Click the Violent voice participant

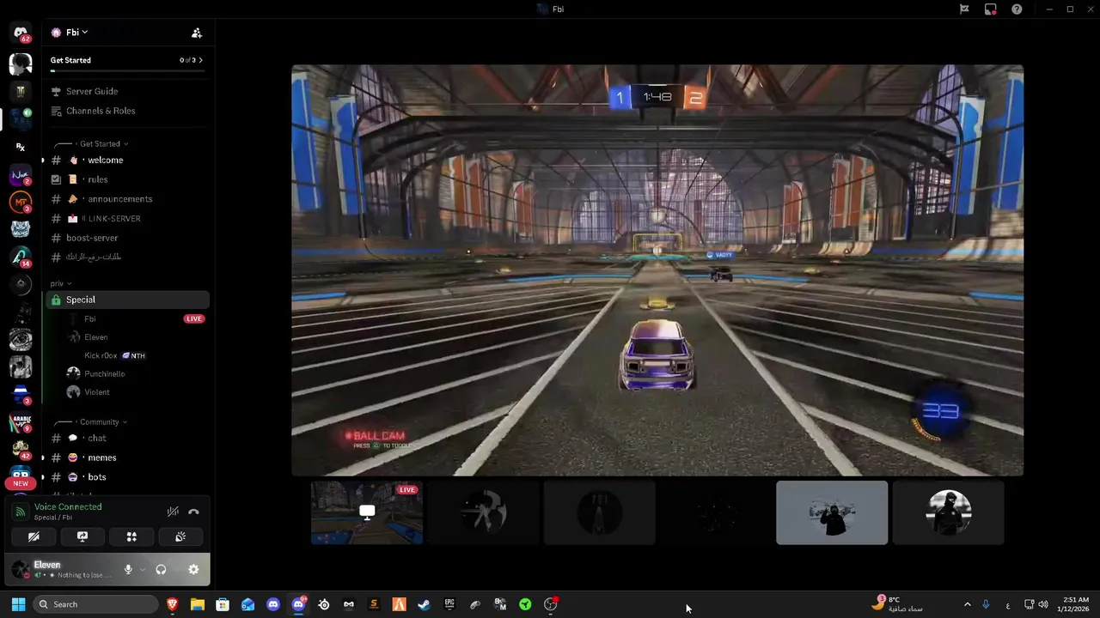pos(137,392)
